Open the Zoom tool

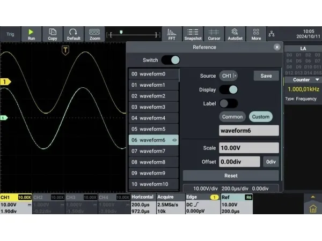coord(95,34)
